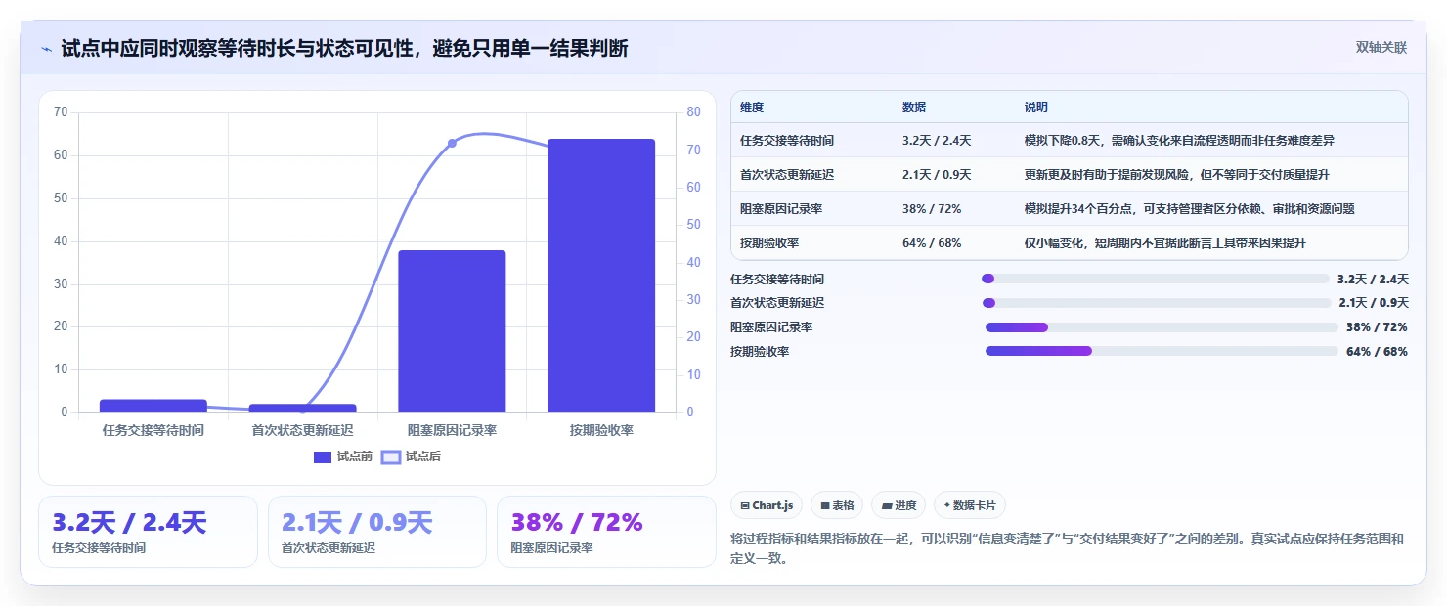Click the 首次状态更新延迟 table row name
This screenshot has height=606, width=1447.
[x=787, y=175]
